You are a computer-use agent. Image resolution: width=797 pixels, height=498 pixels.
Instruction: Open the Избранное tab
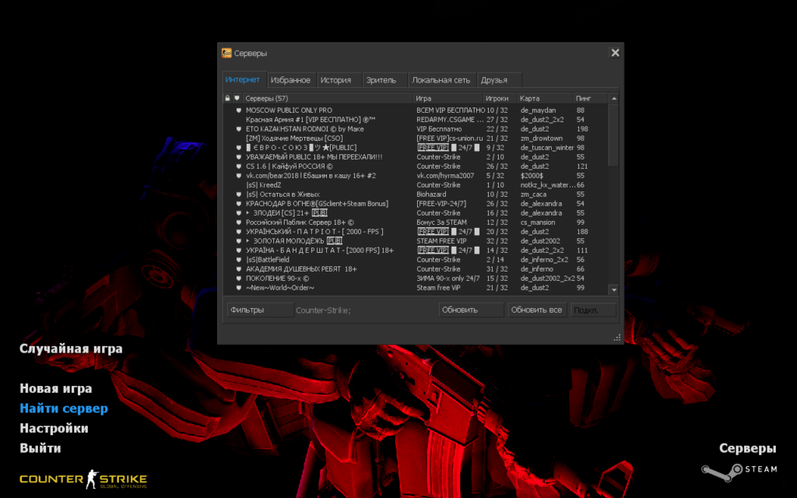[291, 80]
